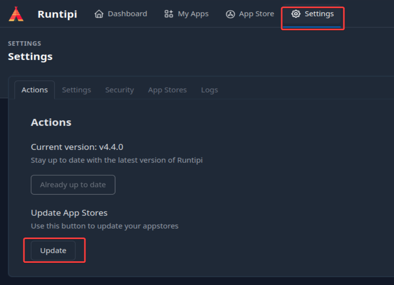Open the Security tab
This screenshot has height=285, width=394.
coord(119,90)
